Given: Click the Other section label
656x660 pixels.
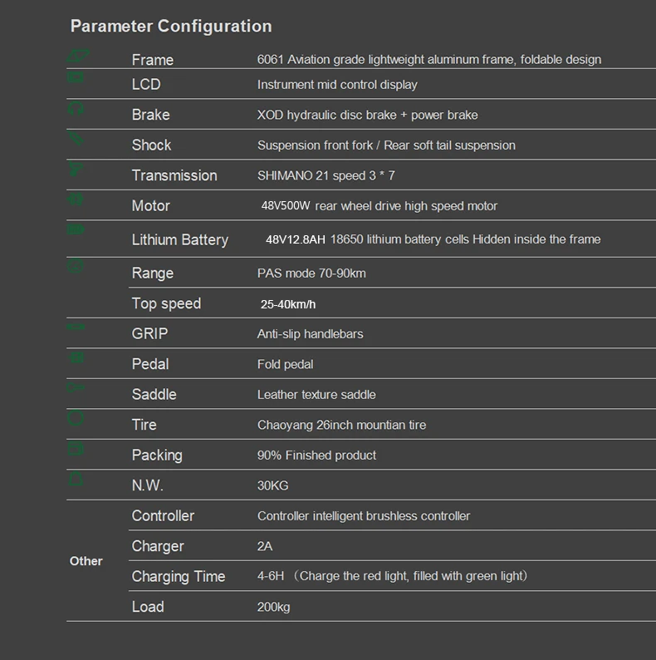Looking at the screenshot, I should (86, 561).
